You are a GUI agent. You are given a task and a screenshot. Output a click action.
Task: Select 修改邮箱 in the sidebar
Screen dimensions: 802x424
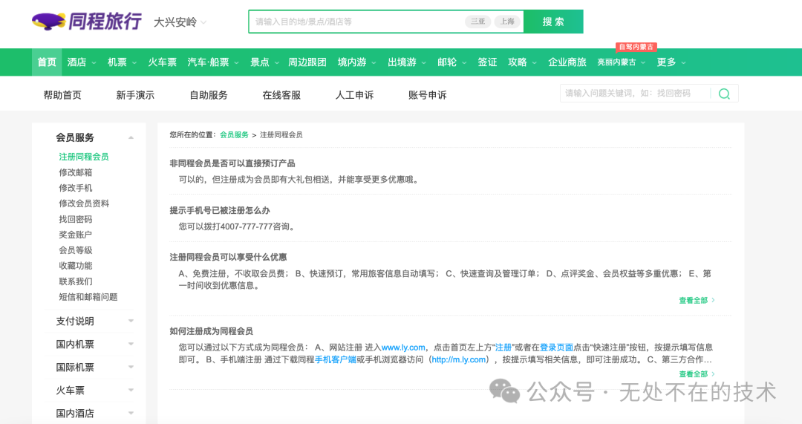[75, 172]
